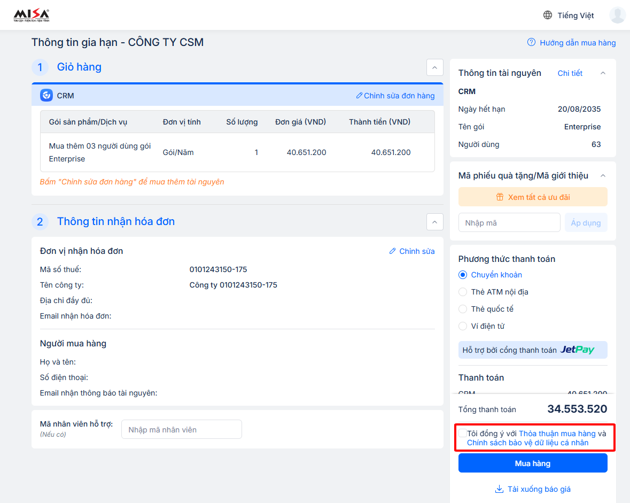Open the user avatar menu
The width and height of the screenshot is (630, 503).
pyautogui.click(x=617, y=15)
